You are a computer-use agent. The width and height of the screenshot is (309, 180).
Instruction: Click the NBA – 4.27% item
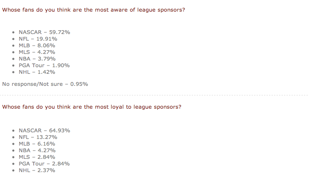coord(37,151)
